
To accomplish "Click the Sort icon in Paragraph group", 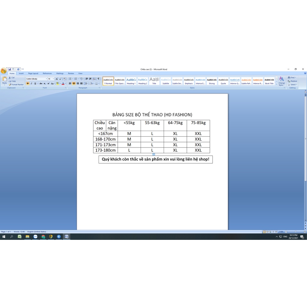I will pyautogui.click(x=94, y=79).
